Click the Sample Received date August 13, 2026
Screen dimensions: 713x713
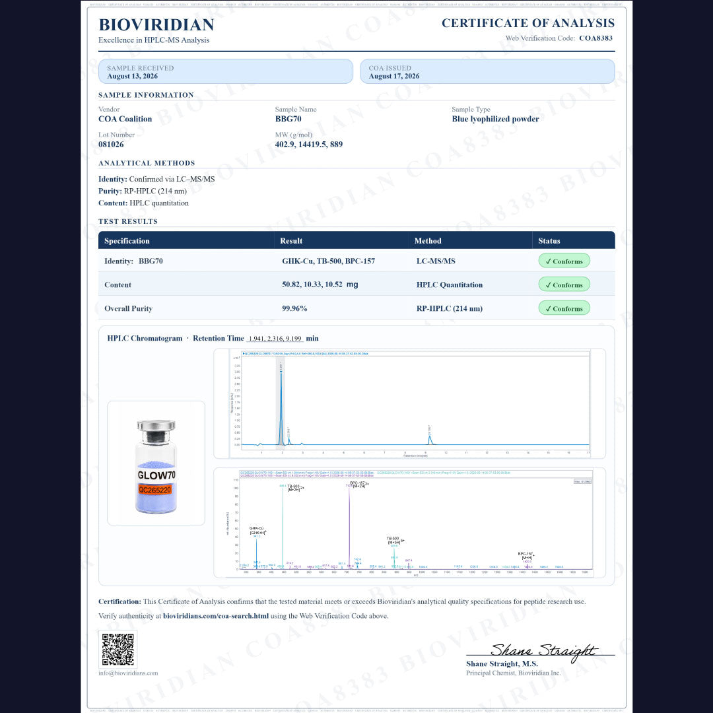pos(132,77)
